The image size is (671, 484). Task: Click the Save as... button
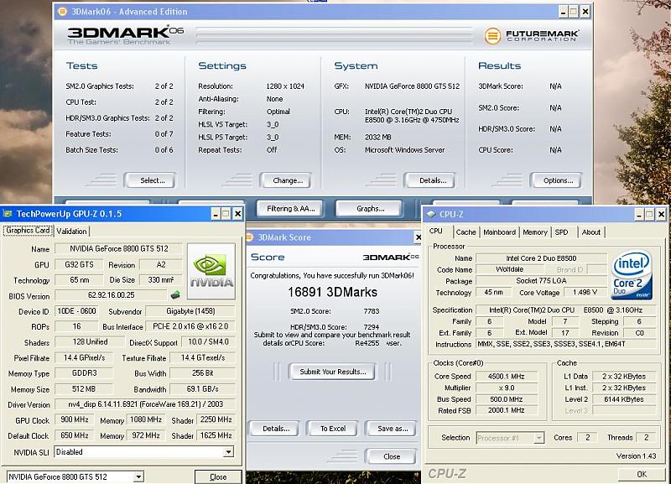pos(391,429)
